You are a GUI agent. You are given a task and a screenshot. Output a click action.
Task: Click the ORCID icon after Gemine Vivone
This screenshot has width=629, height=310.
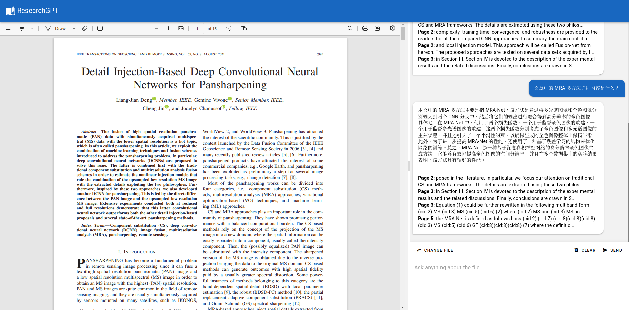pyautogui.click(x=230, y=99)
